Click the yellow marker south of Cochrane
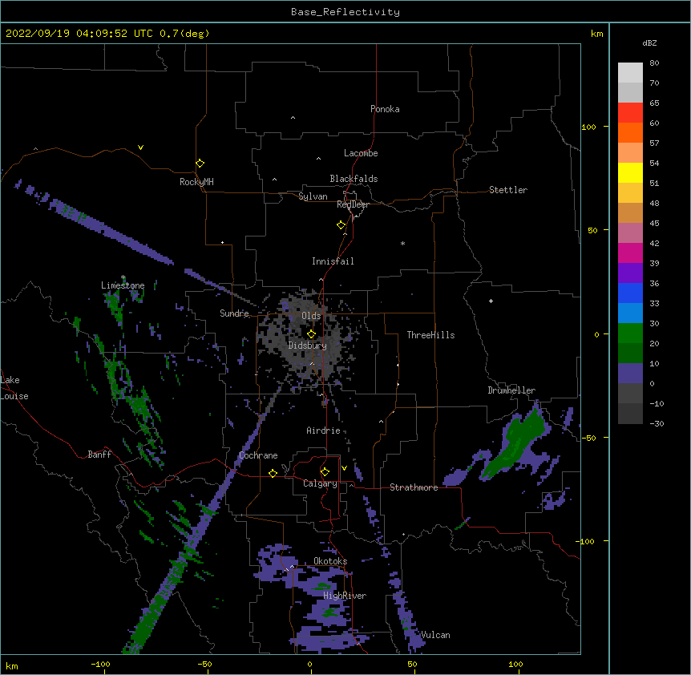 point(273,473)
